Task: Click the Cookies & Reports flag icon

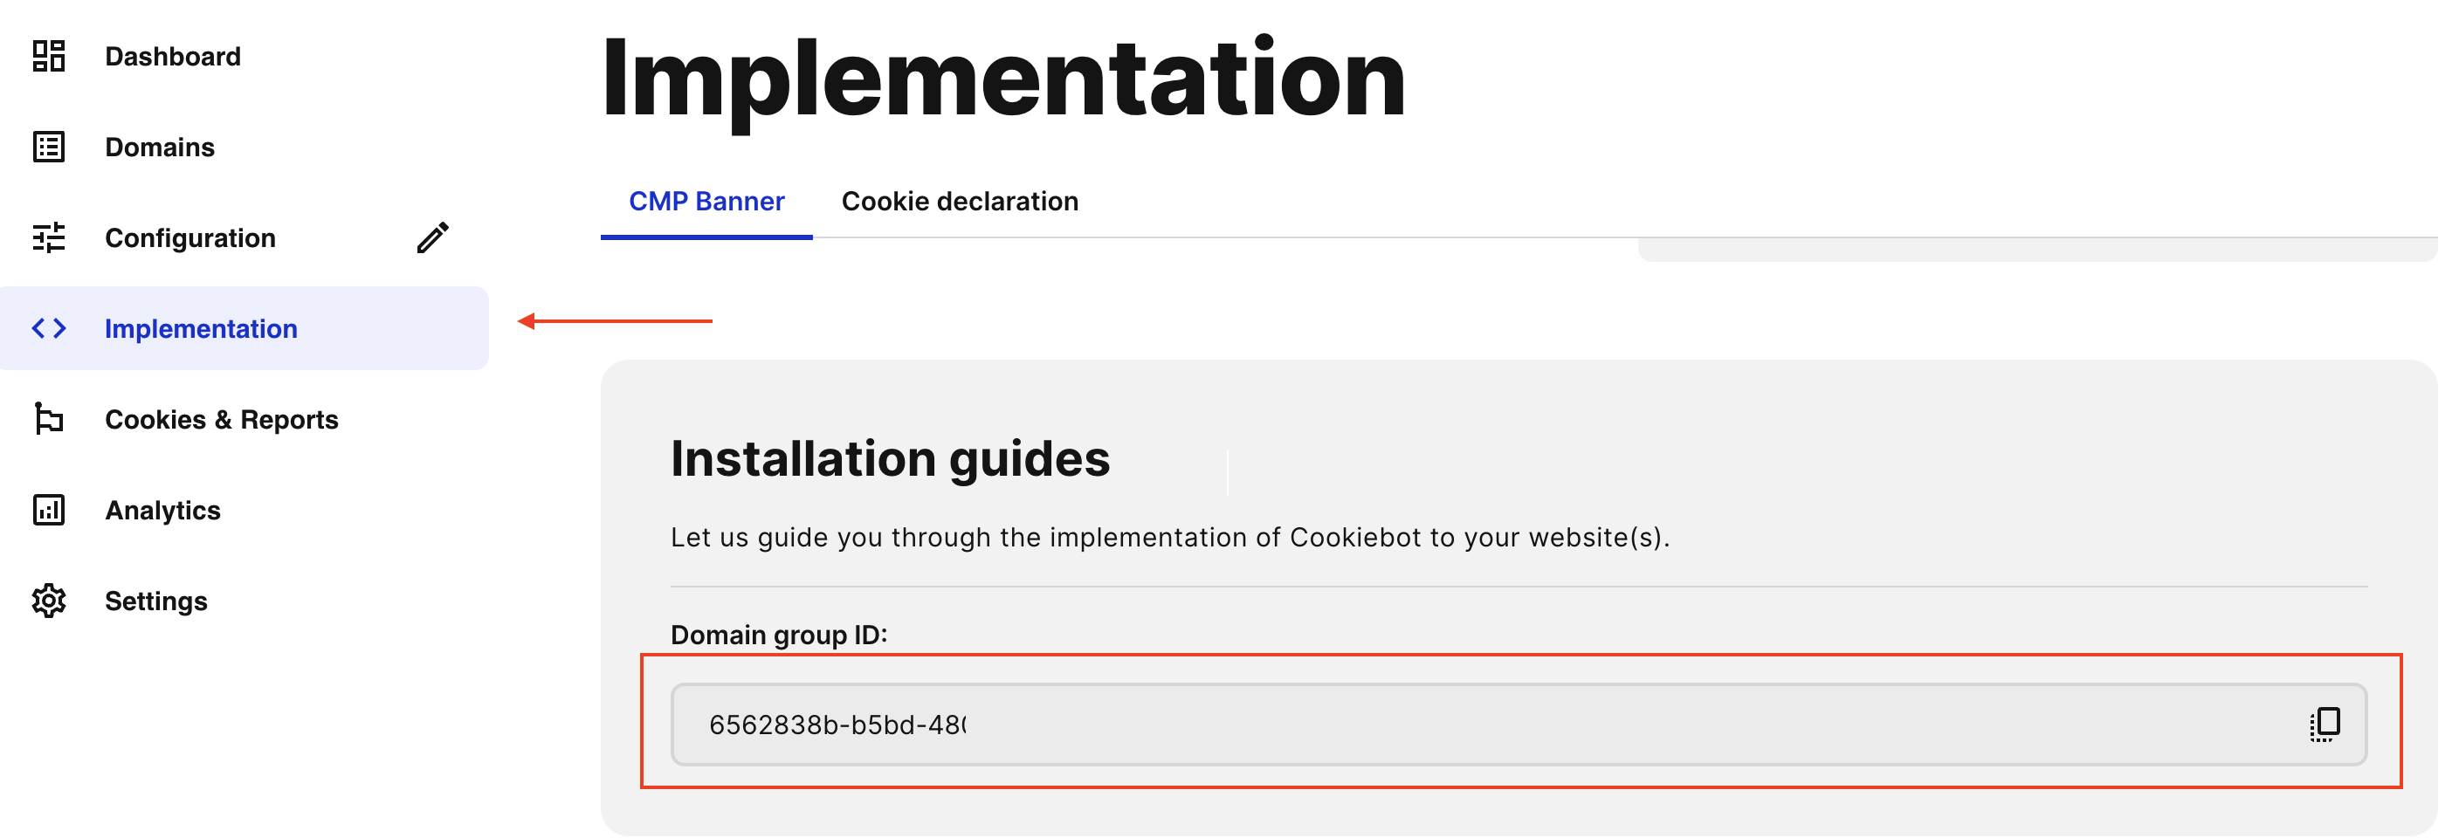Action: click(x=48, y=419)
